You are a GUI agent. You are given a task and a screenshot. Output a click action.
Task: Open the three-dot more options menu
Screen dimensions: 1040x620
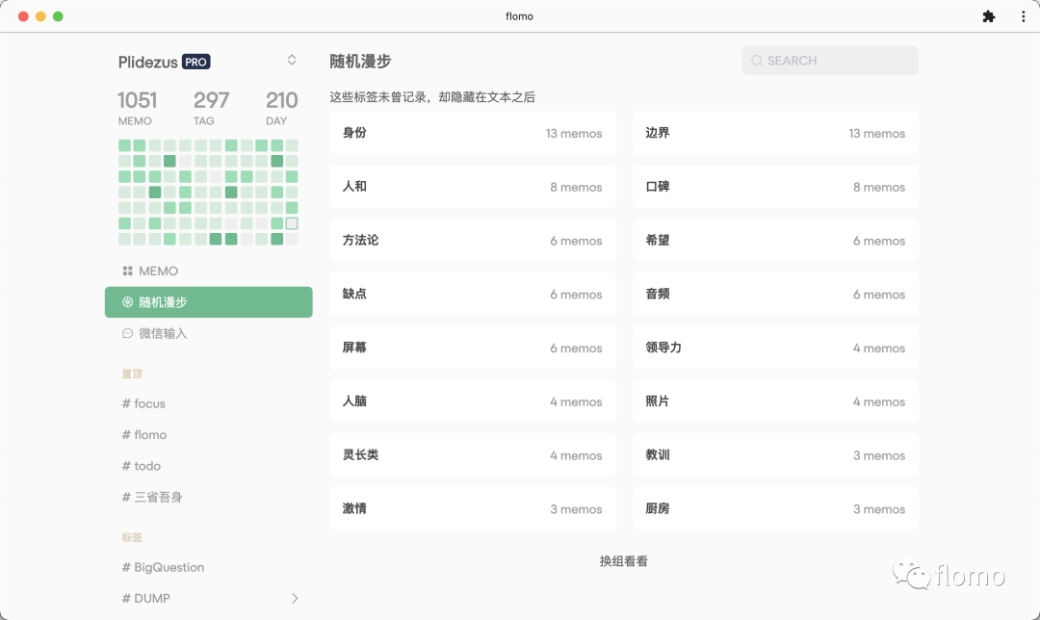(1023, 16)
